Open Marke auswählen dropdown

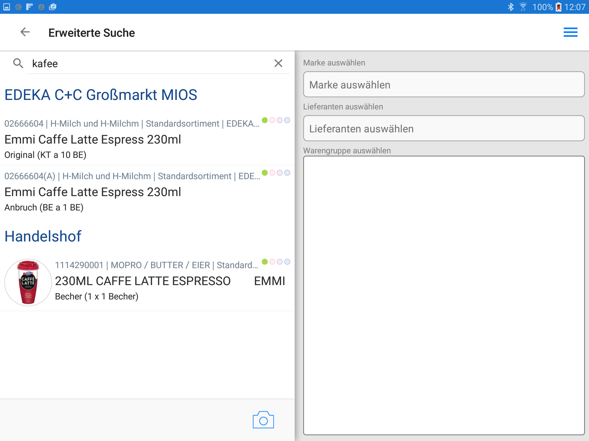click(x=443, y=85)
